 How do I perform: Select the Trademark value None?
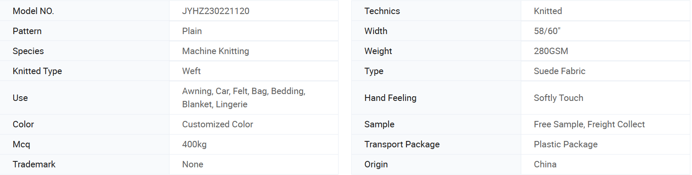tap(193, 164)
